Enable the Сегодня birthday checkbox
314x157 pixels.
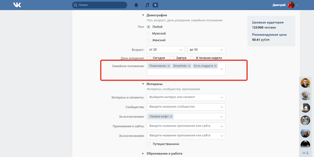[149, 58]
